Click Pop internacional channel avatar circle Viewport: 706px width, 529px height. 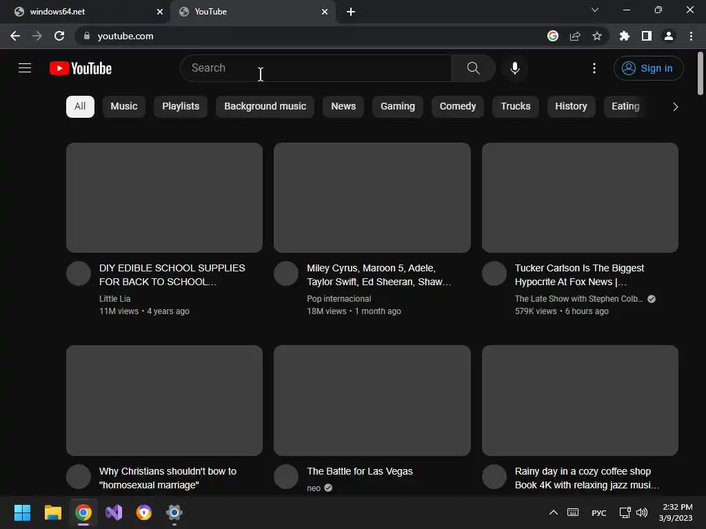tap(286, 273)
